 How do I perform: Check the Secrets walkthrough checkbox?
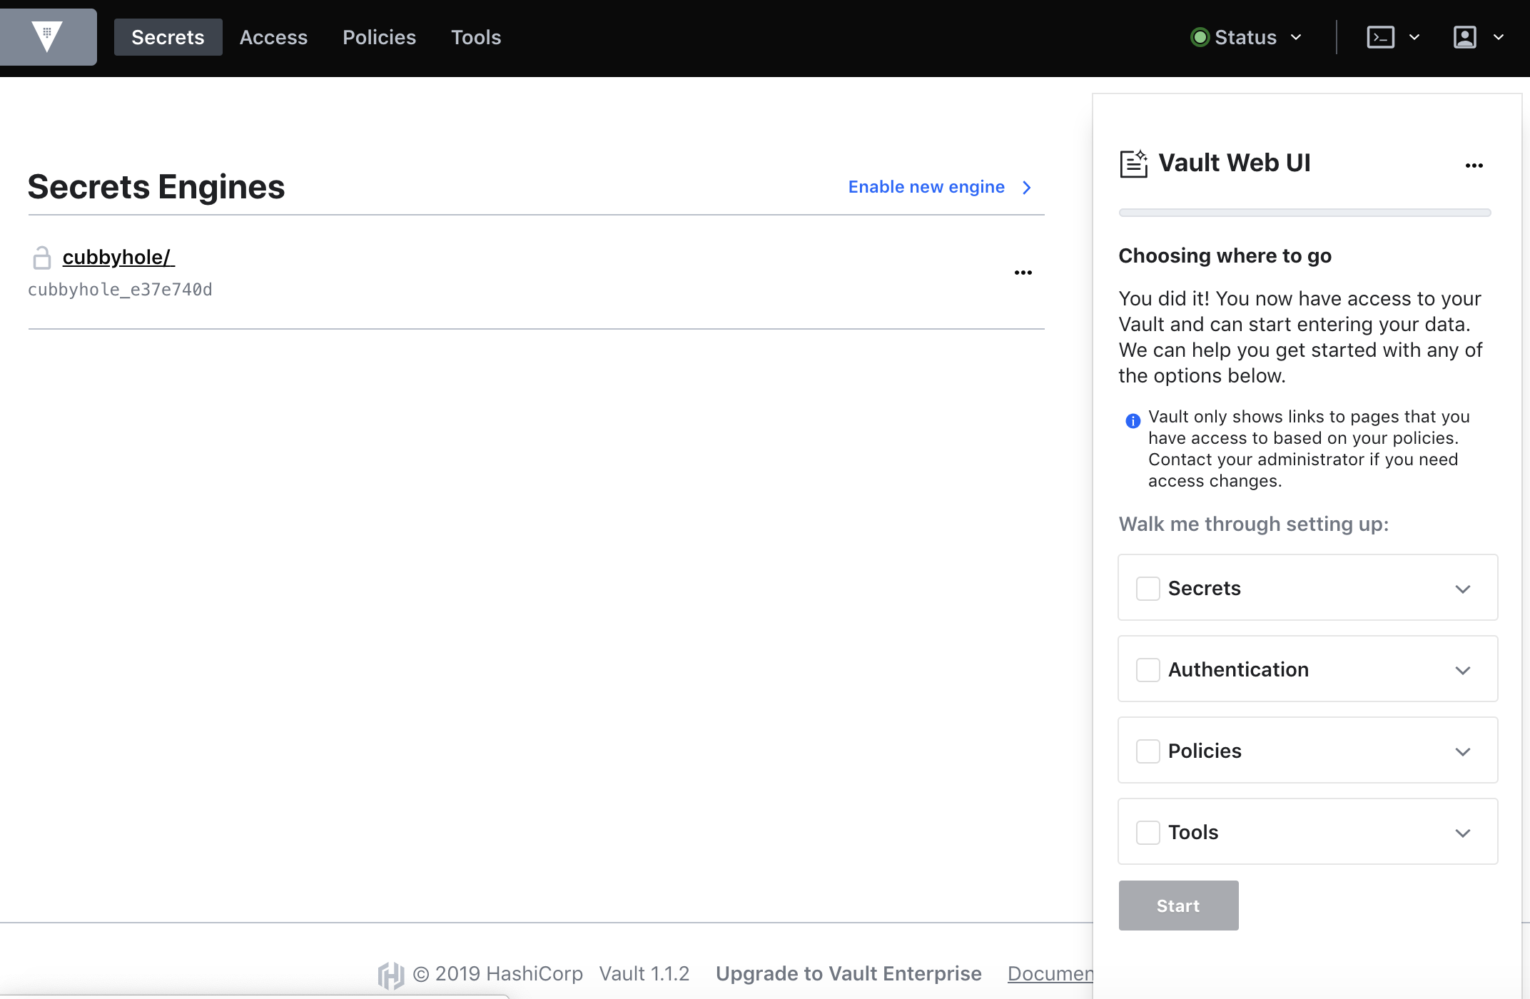(1147, 589)
